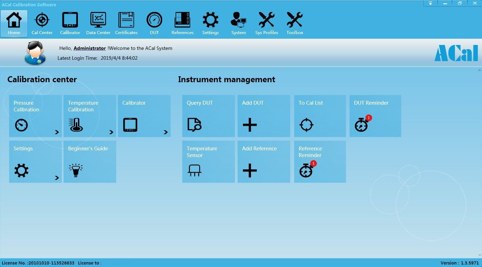482x267 pixels.
Task: Open the Beginner's Guide
Action: [90, 162]
